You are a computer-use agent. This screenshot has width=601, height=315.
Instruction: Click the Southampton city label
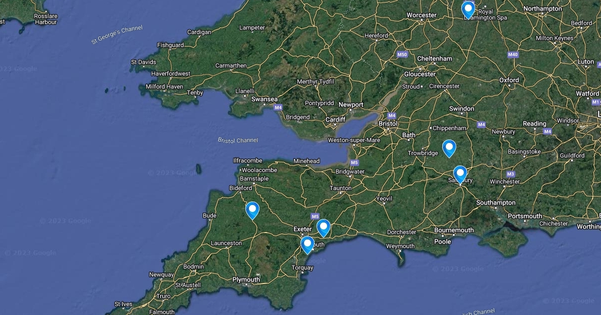(496, 202)
